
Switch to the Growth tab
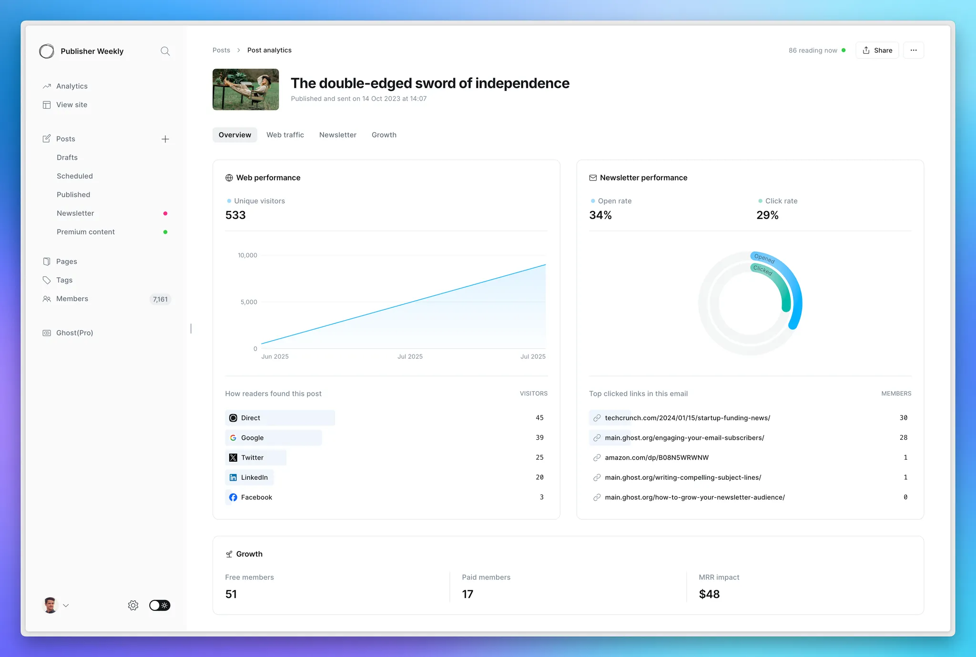click(384, 135)
